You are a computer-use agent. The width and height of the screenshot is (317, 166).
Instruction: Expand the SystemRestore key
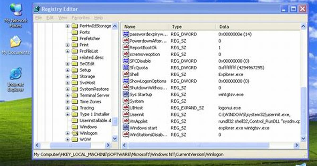point(68,89)
